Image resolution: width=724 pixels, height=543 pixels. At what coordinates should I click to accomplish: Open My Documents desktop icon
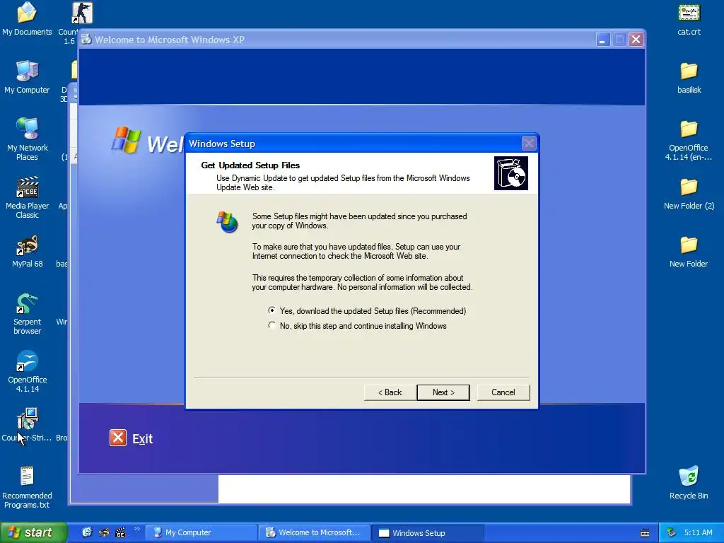point(27,19)
